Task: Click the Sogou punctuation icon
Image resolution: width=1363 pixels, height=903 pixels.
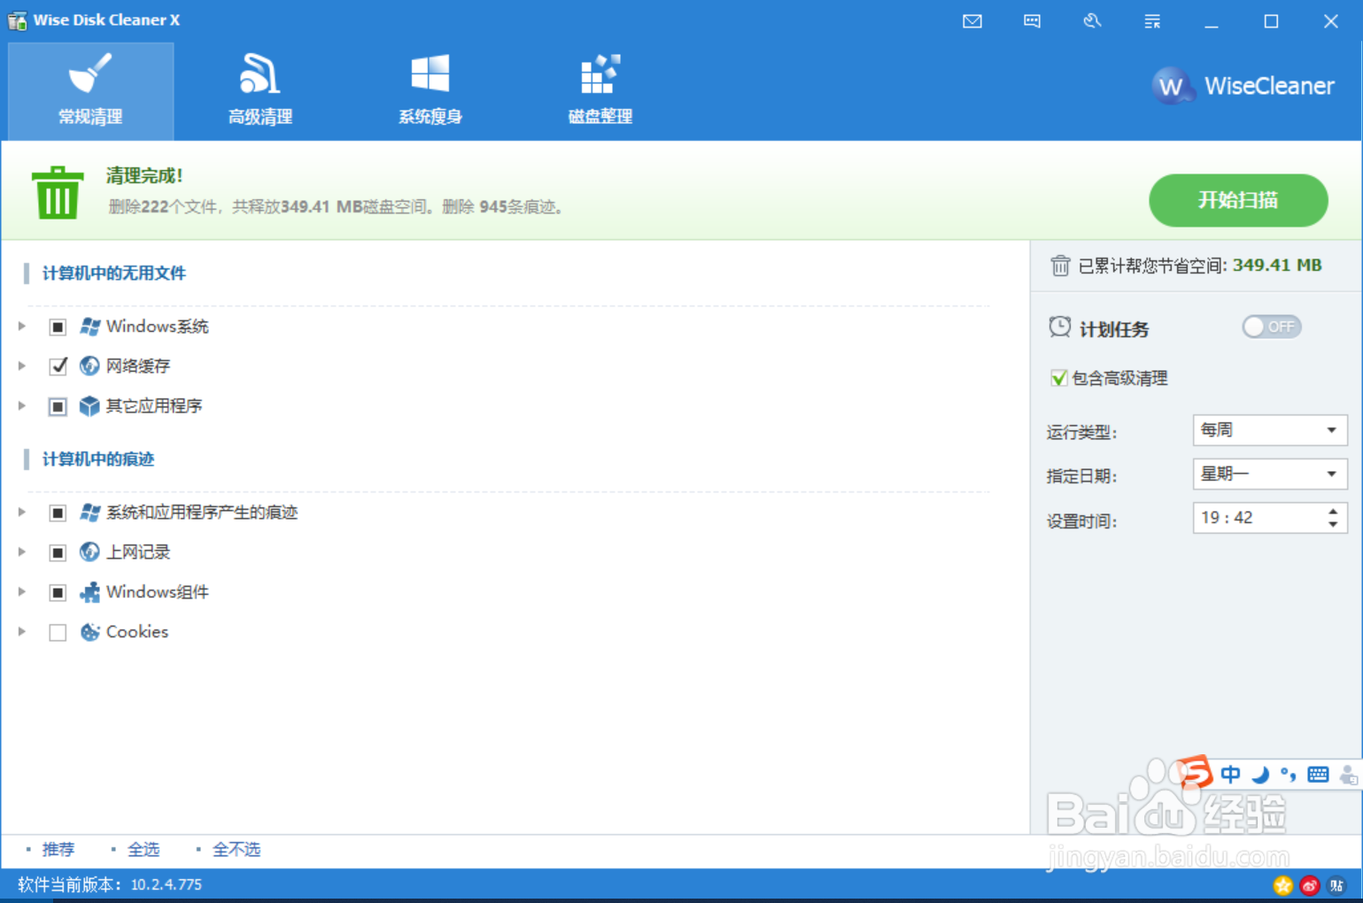Action: (x=1288, y=776)
